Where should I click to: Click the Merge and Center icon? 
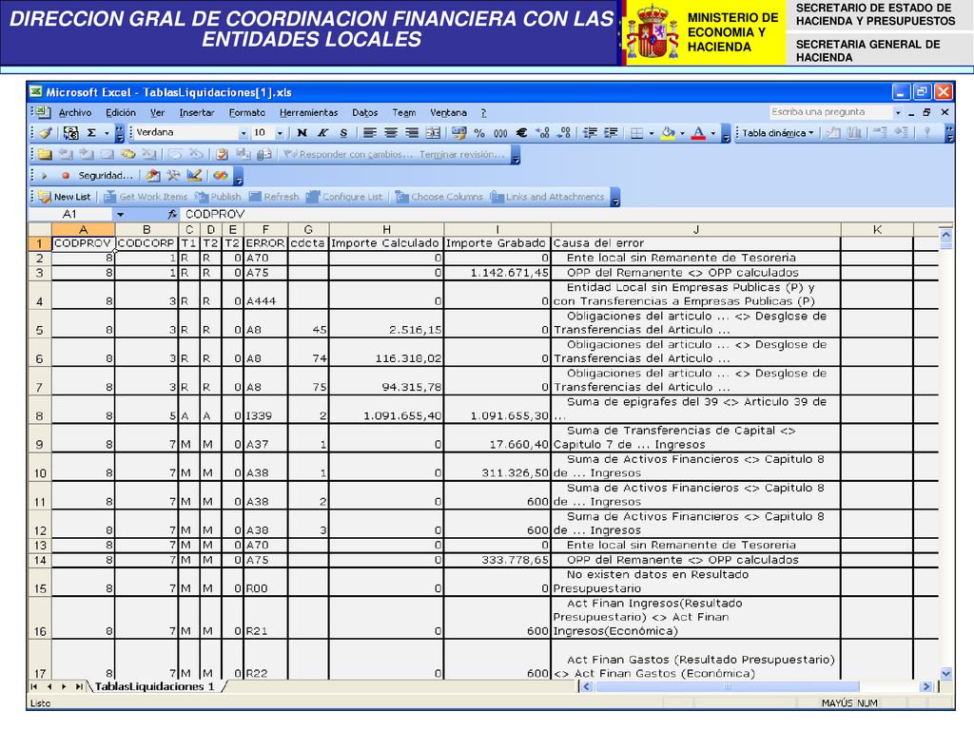tap(433, 133)
